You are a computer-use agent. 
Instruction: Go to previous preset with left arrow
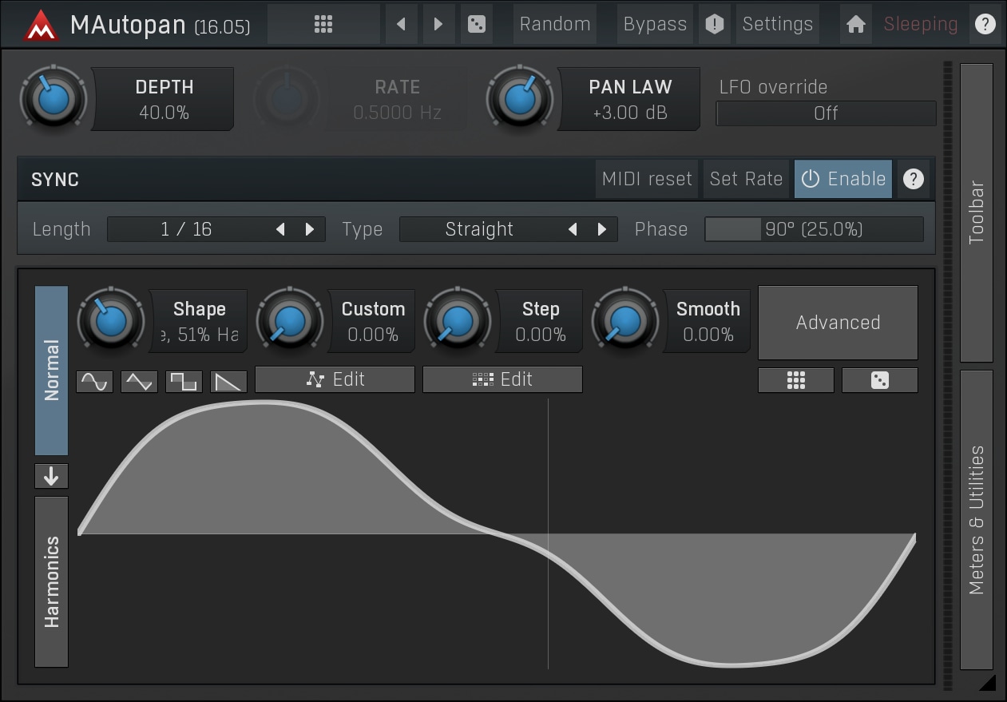click(401, 24)
